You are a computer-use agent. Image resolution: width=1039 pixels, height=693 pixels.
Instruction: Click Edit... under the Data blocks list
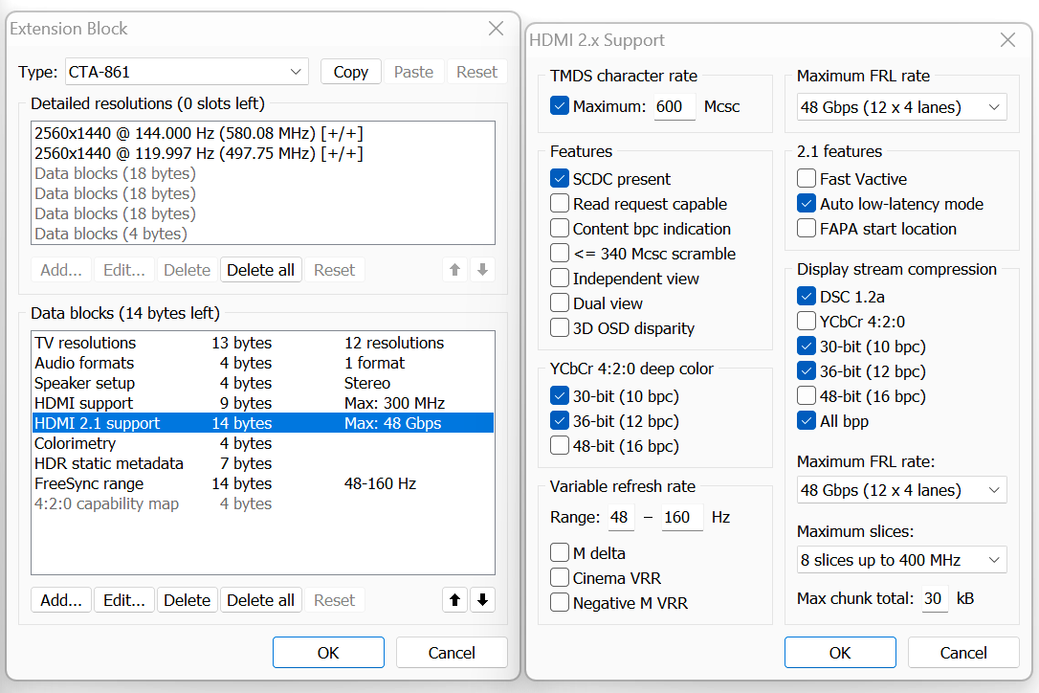coord(124,600)
